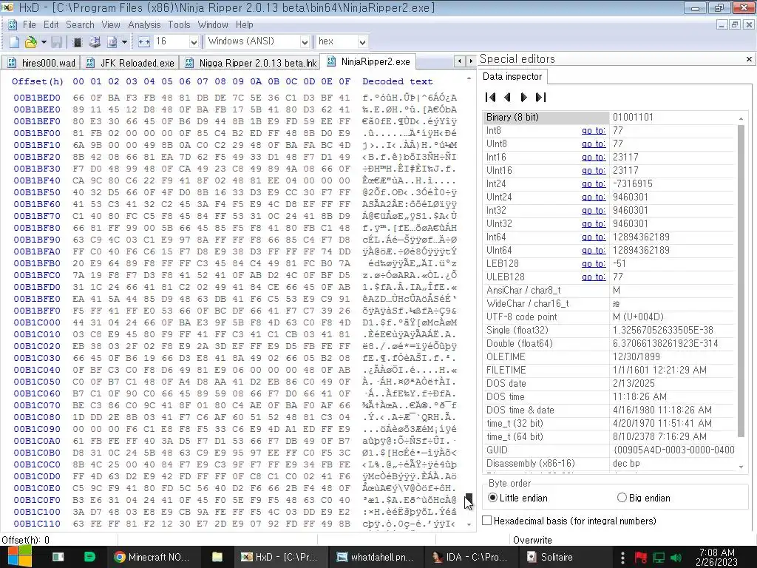Click the HxD document icon beside File menu

pos(13,24)
